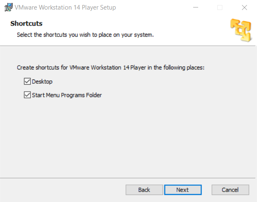Viewport: 257px width, 202px height.
Task: Cancel the VMware Player setup
Action: point(230,190)
